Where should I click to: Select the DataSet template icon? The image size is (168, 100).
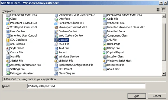[56, 40]
